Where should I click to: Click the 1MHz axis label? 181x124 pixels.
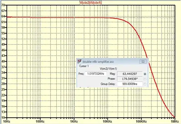click(x=175, y=121)
